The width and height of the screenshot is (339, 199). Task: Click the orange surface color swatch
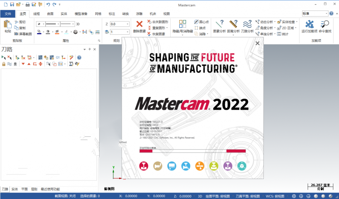[57, 32]
